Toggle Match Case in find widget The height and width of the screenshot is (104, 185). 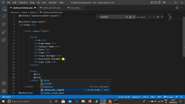(127, 17)
